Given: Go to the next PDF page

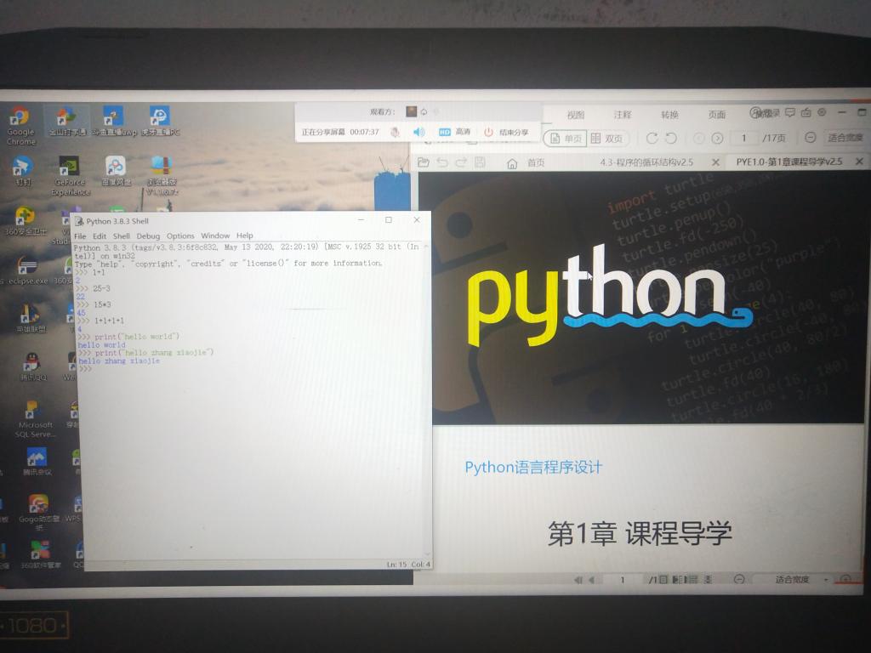Looking at the screenshot, I should [717, 138].
